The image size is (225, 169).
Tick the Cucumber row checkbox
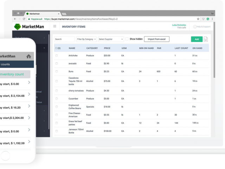tap(57, 99)
